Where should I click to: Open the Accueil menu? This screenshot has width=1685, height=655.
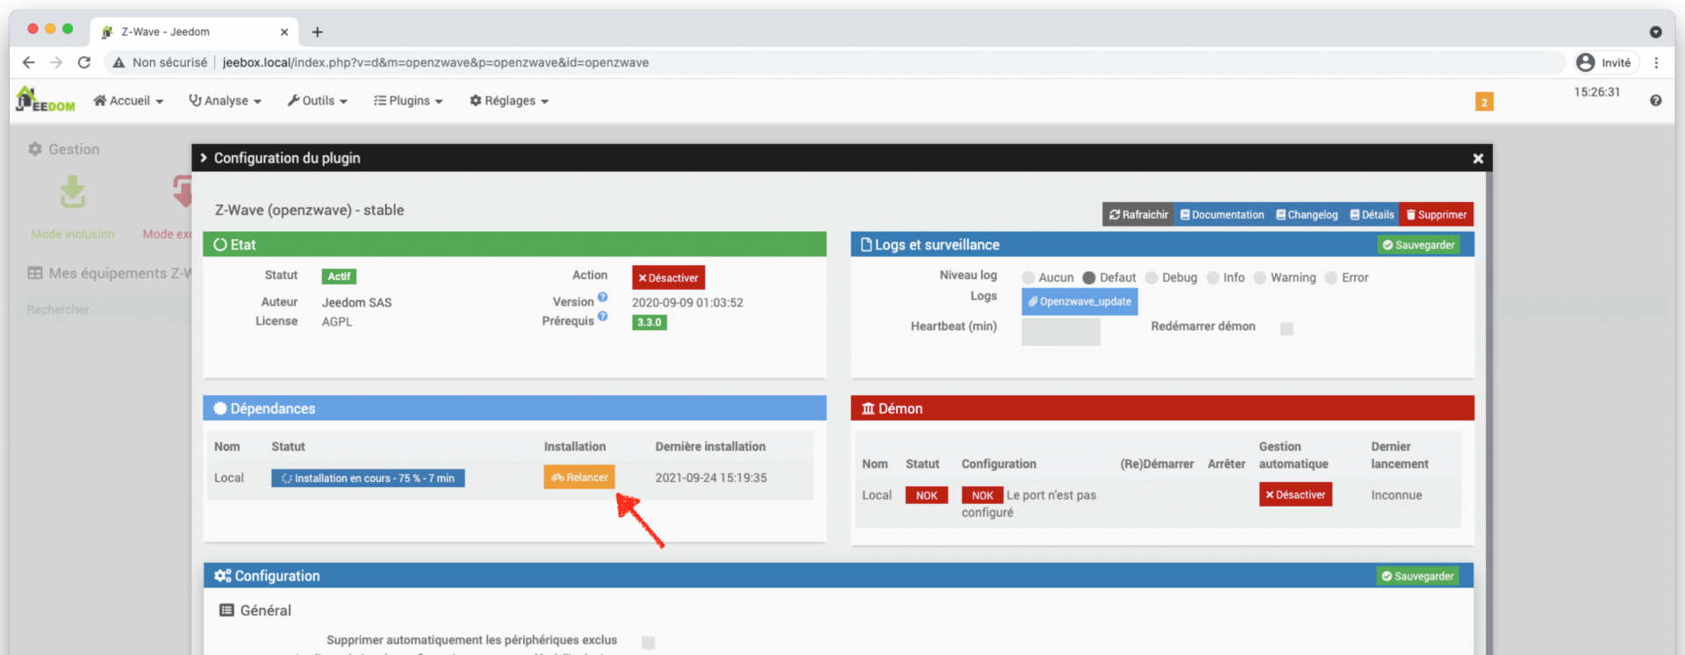coord(129,101)
